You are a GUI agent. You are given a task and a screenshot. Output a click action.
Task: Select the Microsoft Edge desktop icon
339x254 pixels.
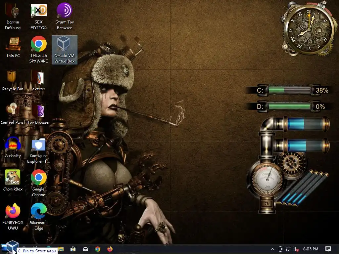(x=38, y=217)
